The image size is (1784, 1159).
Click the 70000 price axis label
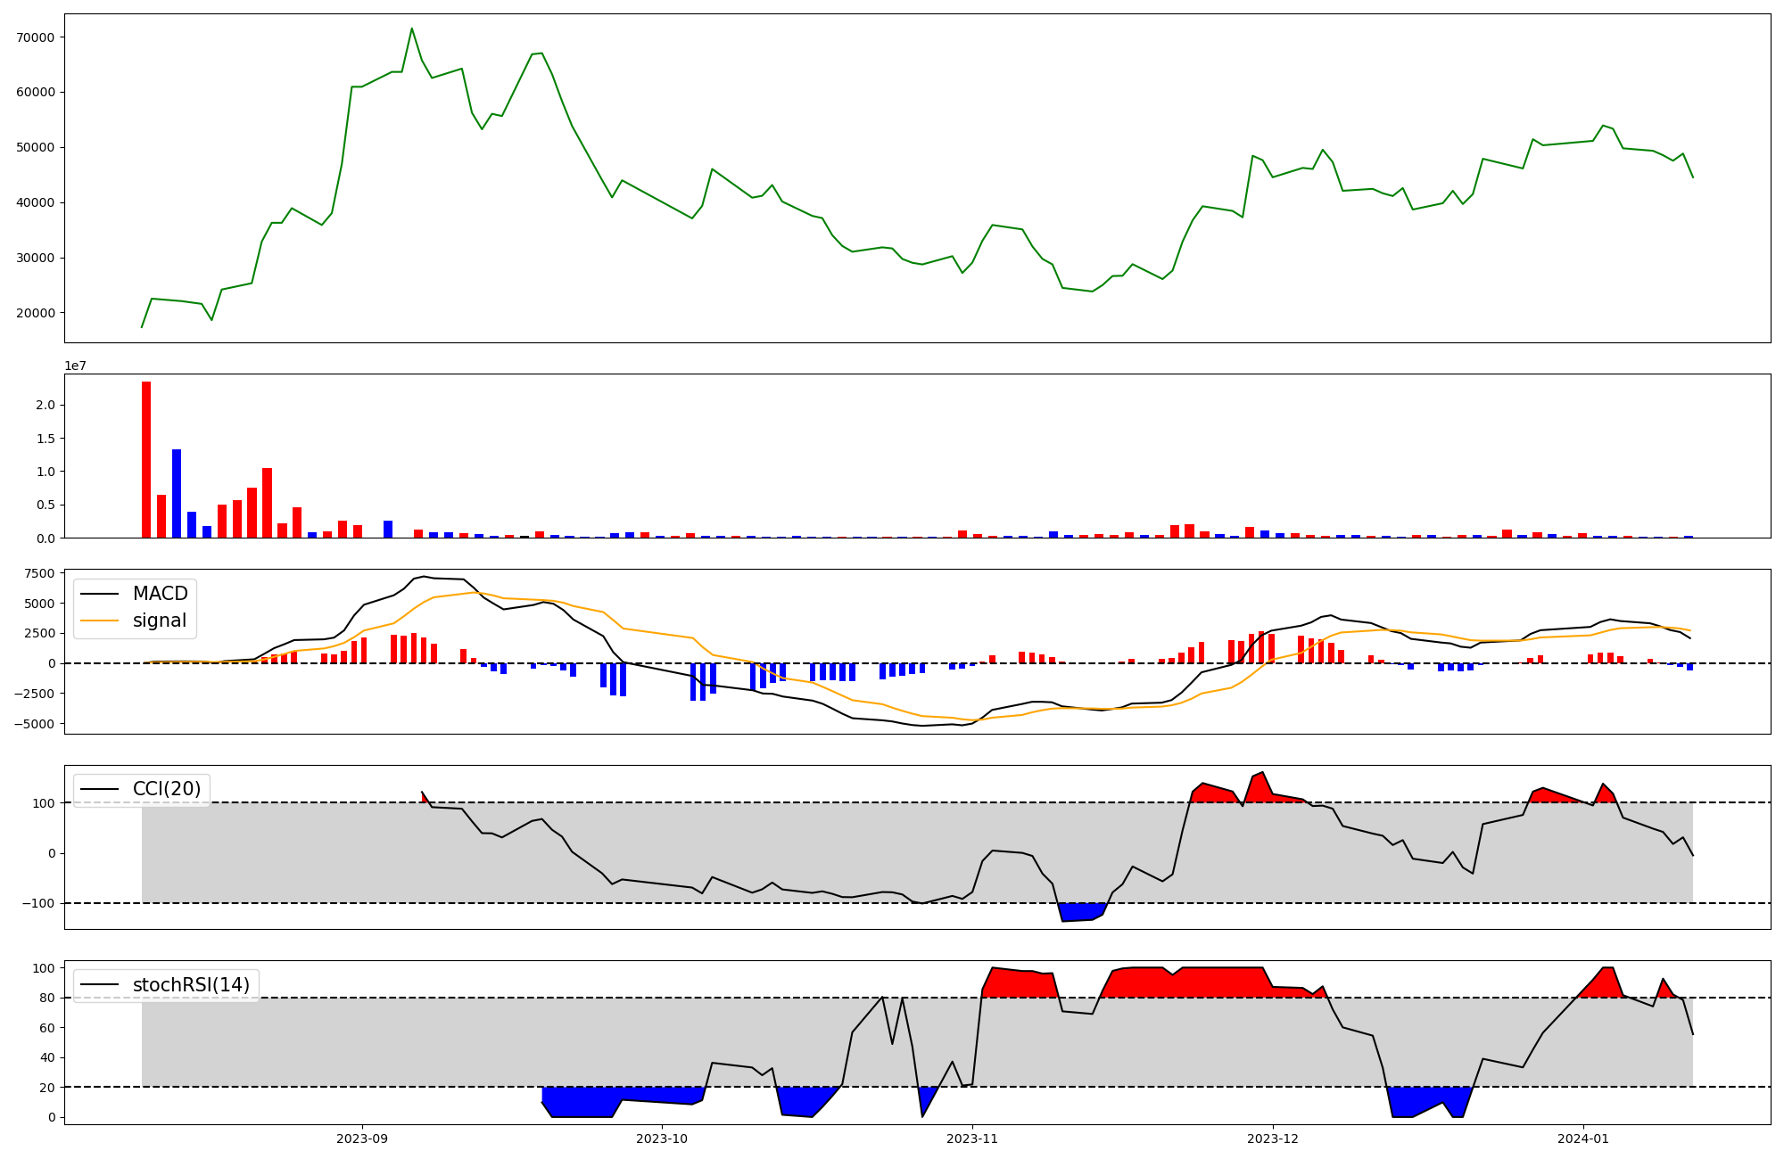click(x=36, y=37)
